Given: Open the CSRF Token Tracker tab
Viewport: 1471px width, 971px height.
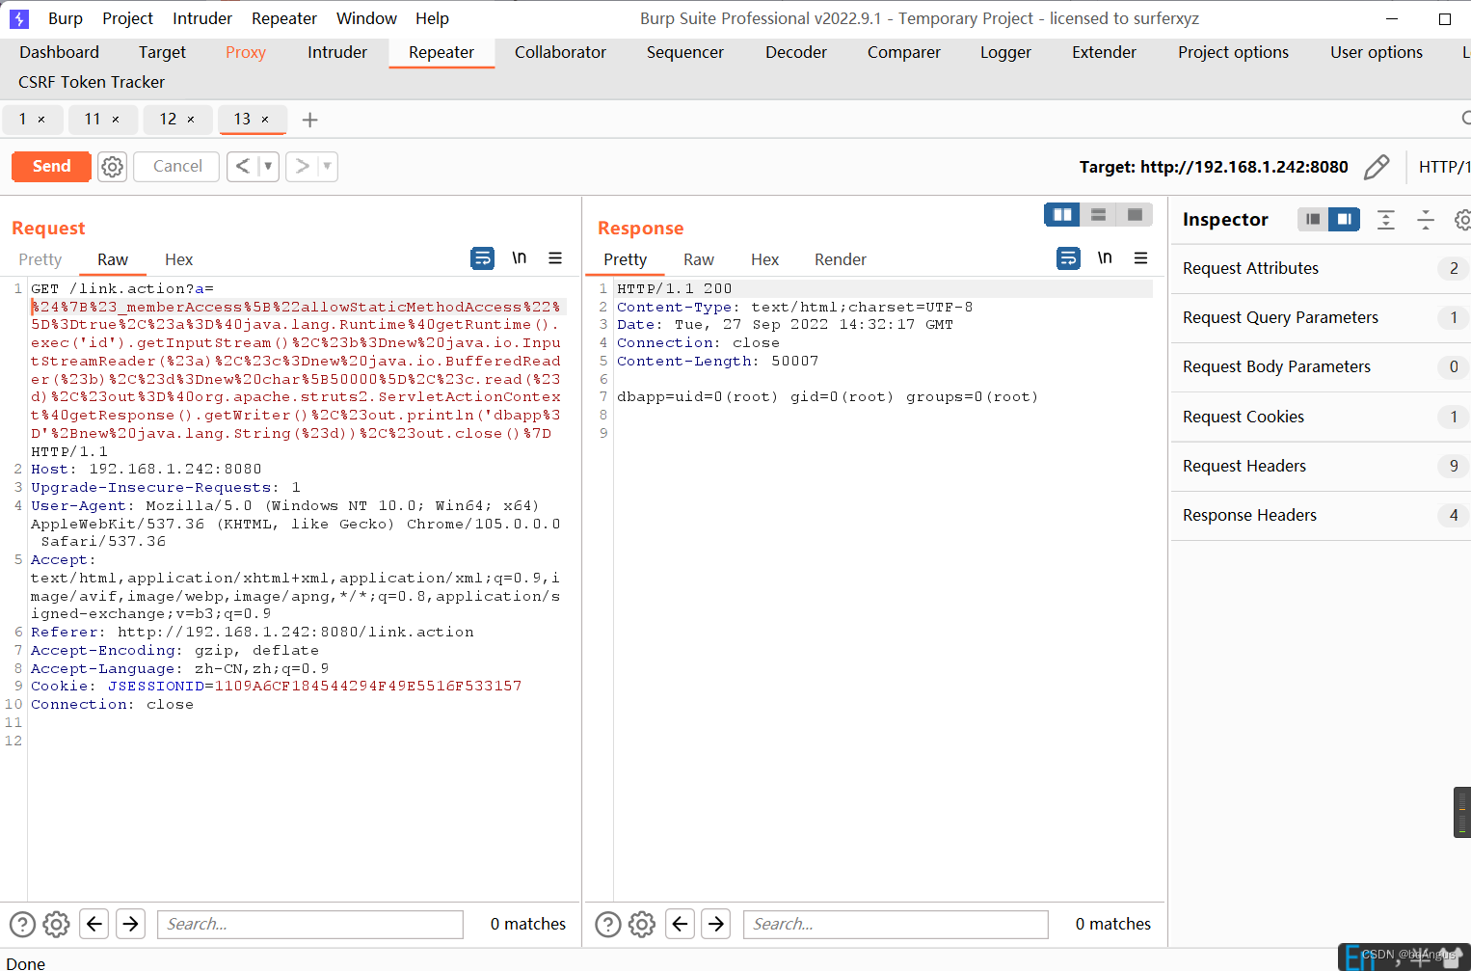Looking at the screenshot, I should [x=92, y=82].
